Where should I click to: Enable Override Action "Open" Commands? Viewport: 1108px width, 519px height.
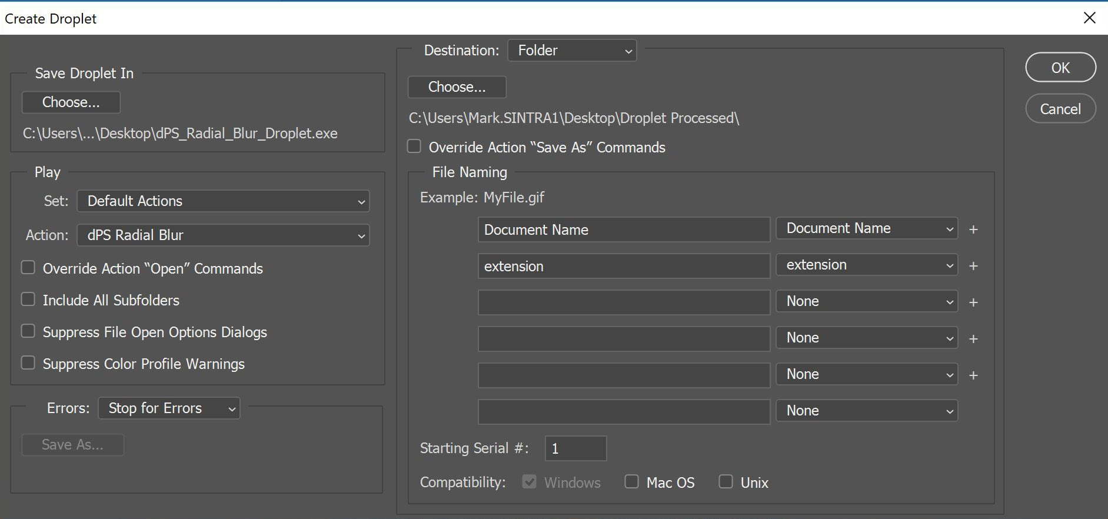coord(28,268)
